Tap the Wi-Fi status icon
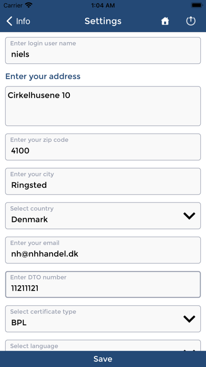 click(x=29, y=5)
